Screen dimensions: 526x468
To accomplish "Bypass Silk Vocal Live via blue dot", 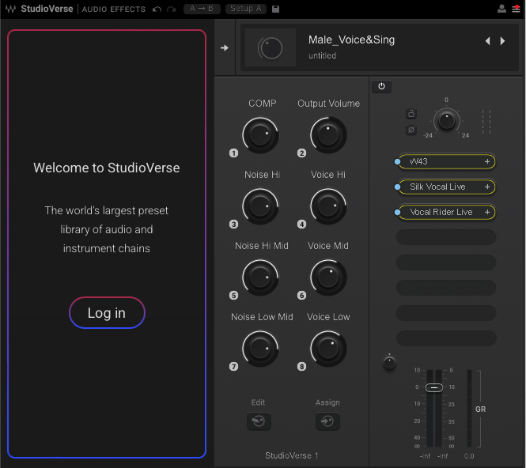I will tap(397, 187).
